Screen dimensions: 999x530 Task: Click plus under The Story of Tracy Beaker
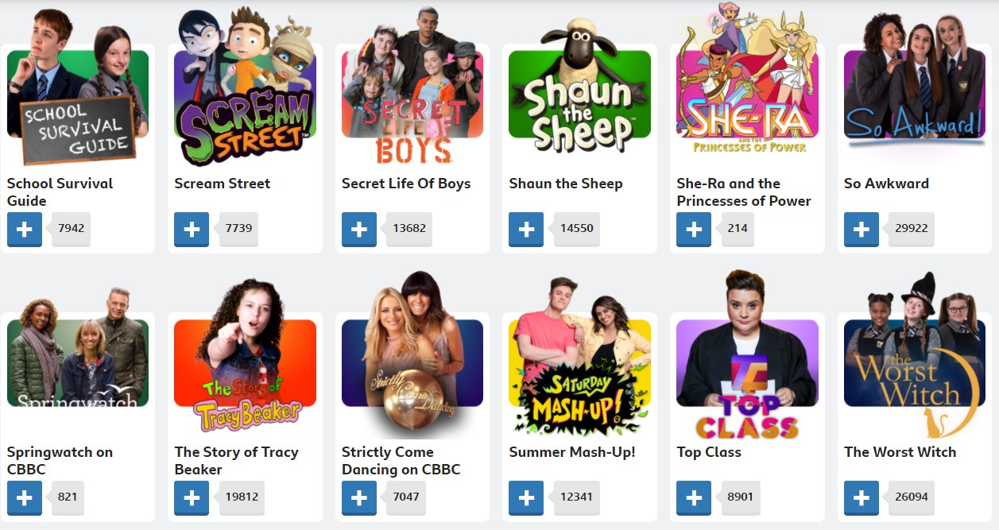point(192,498)
